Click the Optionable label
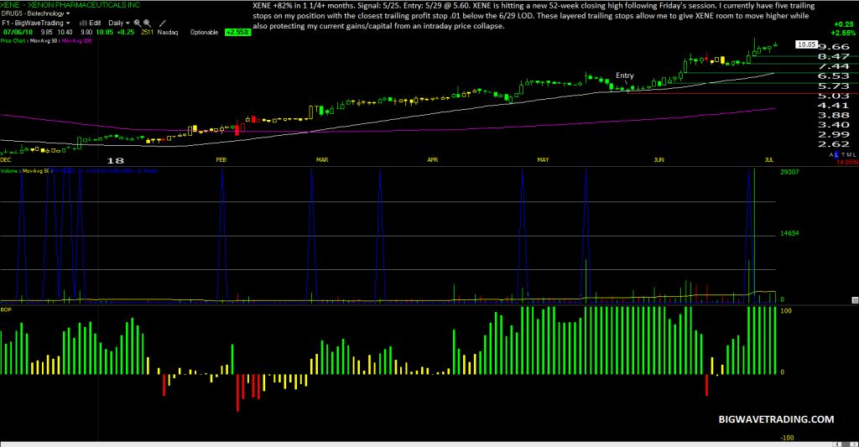The height and width of the screenshot is (447, 859). [x=204, y=33]
